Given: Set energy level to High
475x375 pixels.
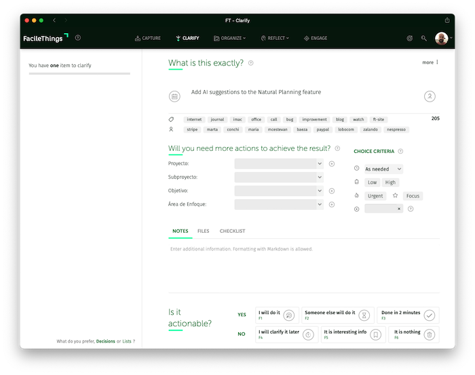Looking at the screenshot, I should coord(390,182).
